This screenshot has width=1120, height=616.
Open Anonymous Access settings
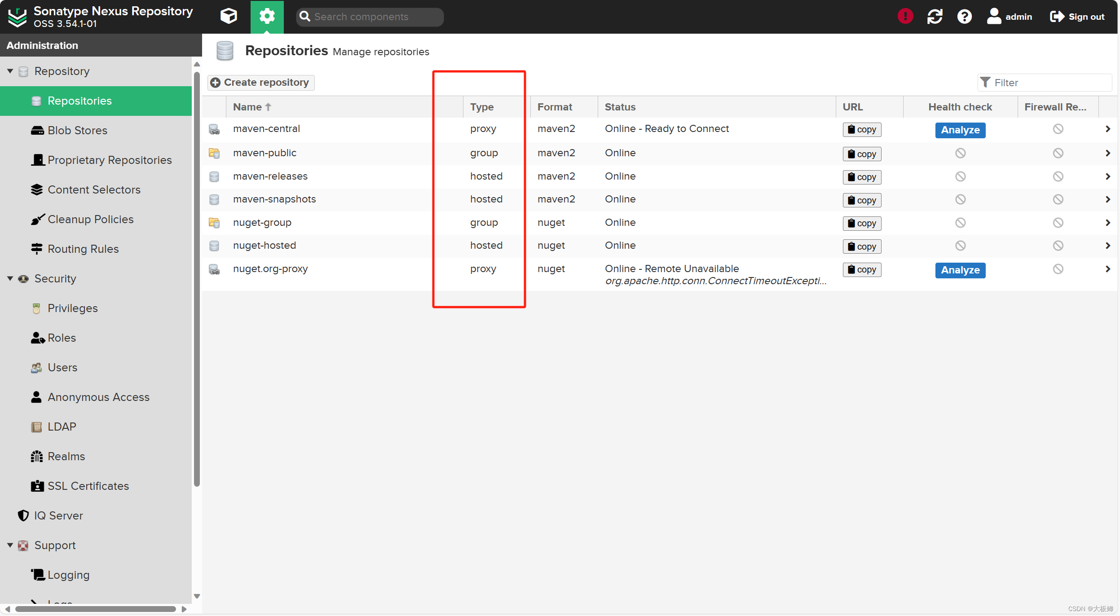click(96, 397)
